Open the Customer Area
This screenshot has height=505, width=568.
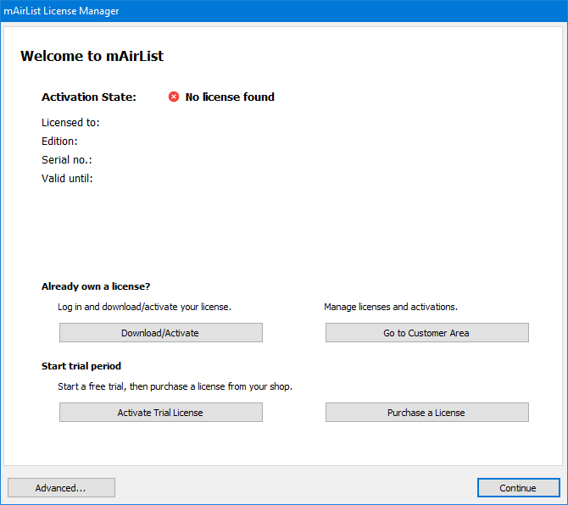tap(426, 333)
